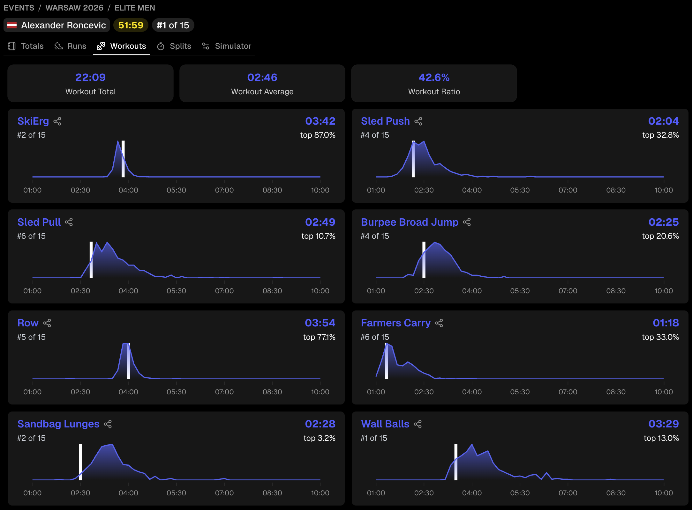
Task: Click the Workout Ratio stat card
Action: tap(434, 84)
